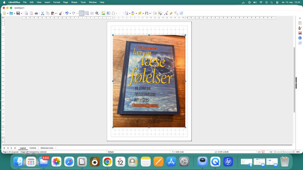The width and height of the screenshot is (303, 170).
Task: Click the Open file folder icon
Action: click(x=11, y=13)
